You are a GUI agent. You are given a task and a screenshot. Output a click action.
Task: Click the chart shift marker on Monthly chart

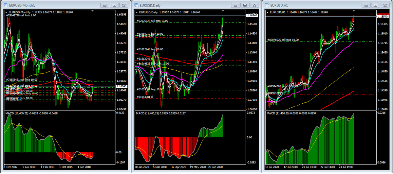click(x=93, y=11)
